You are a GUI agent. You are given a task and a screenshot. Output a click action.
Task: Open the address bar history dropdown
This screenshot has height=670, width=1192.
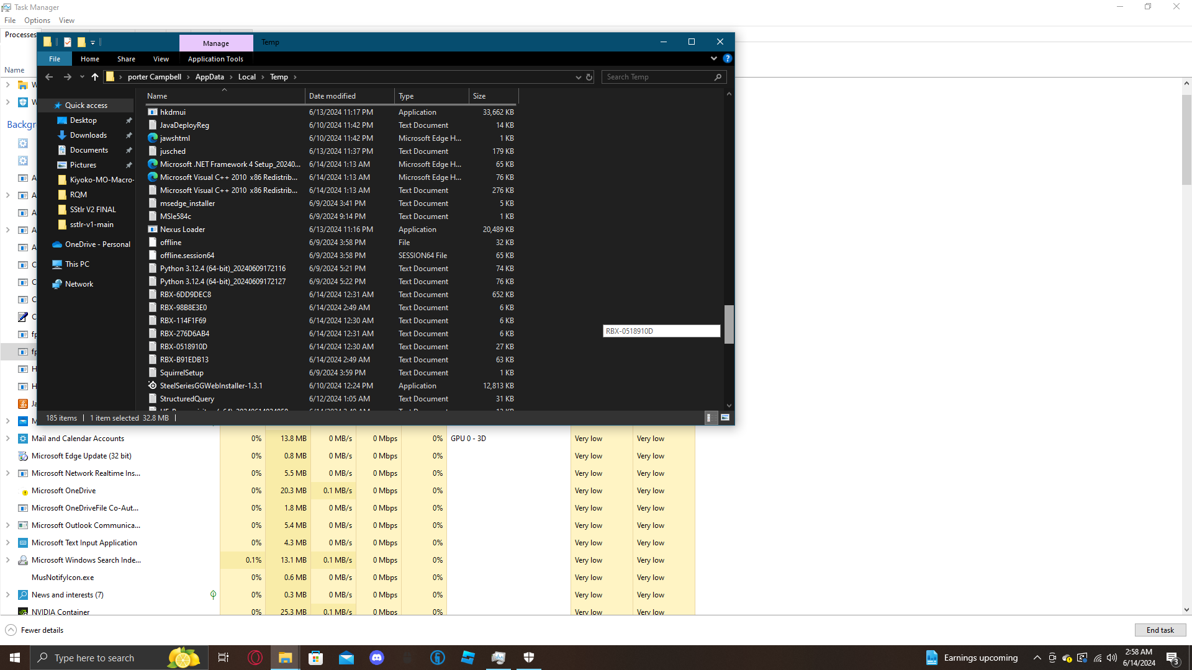tap(578, 78)
